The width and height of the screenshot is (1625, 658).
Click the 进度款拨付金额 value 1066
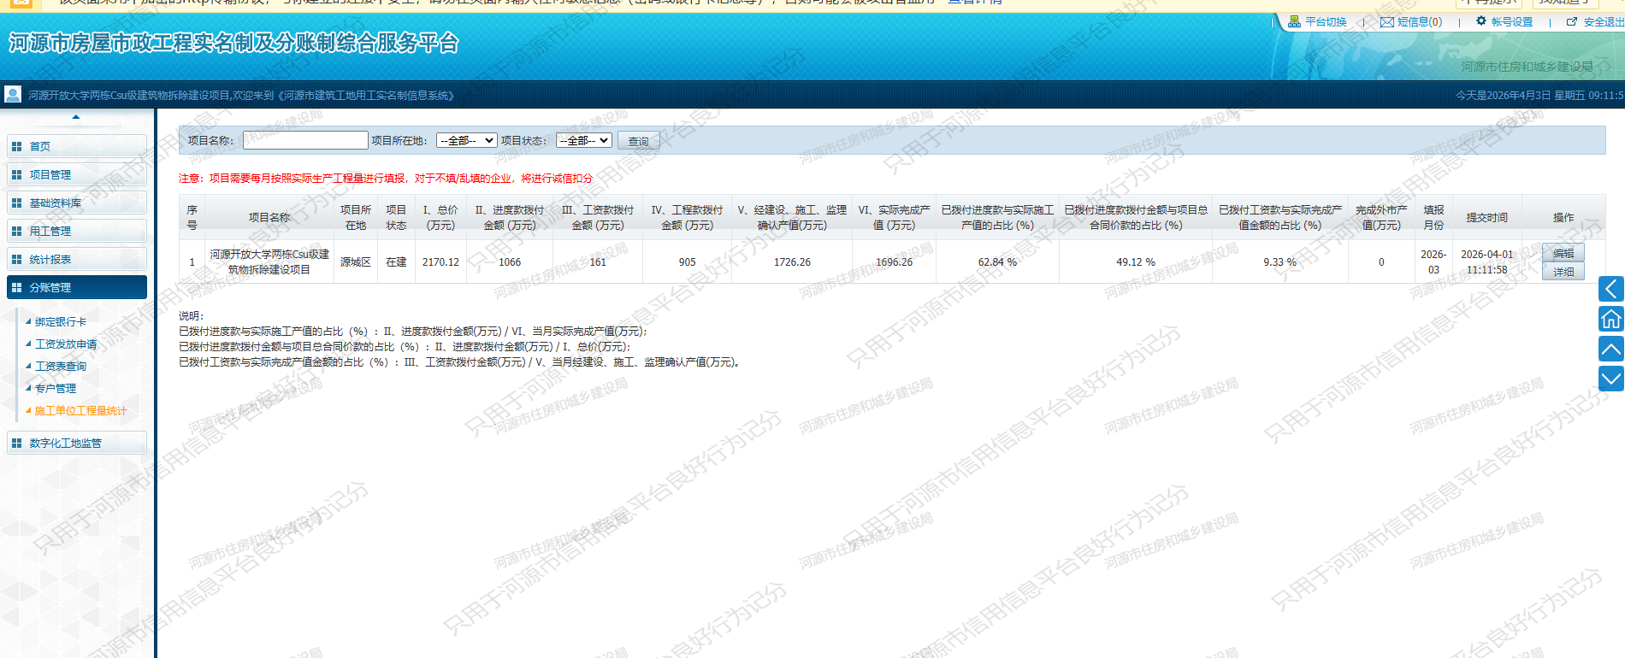point(510,262)
